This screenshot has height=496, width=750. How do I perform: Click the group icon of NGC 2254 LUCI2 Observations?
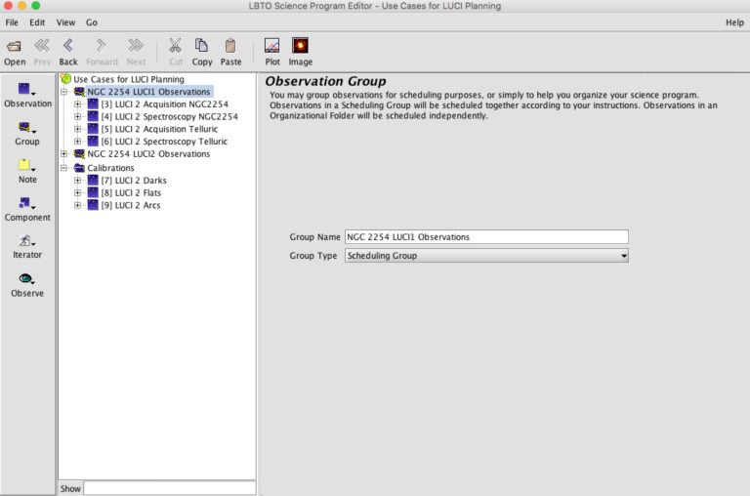[x=79, y=153]
